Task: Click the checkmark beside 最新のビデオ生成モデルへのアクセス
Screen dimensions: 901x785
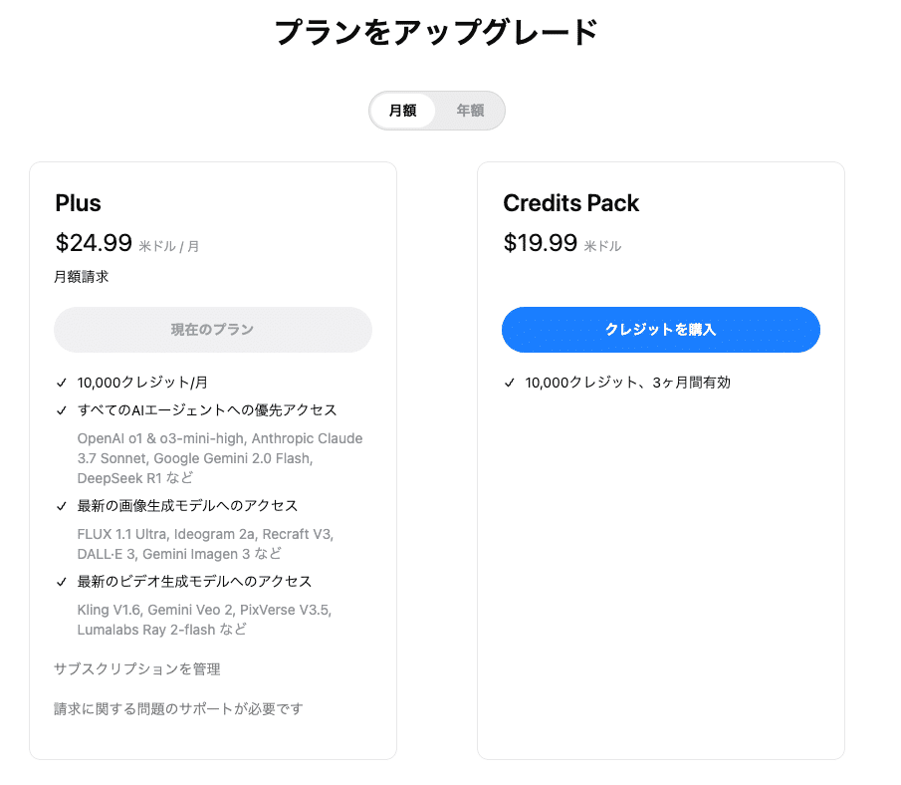Action: pyautogui.click(x=62, y=582)
